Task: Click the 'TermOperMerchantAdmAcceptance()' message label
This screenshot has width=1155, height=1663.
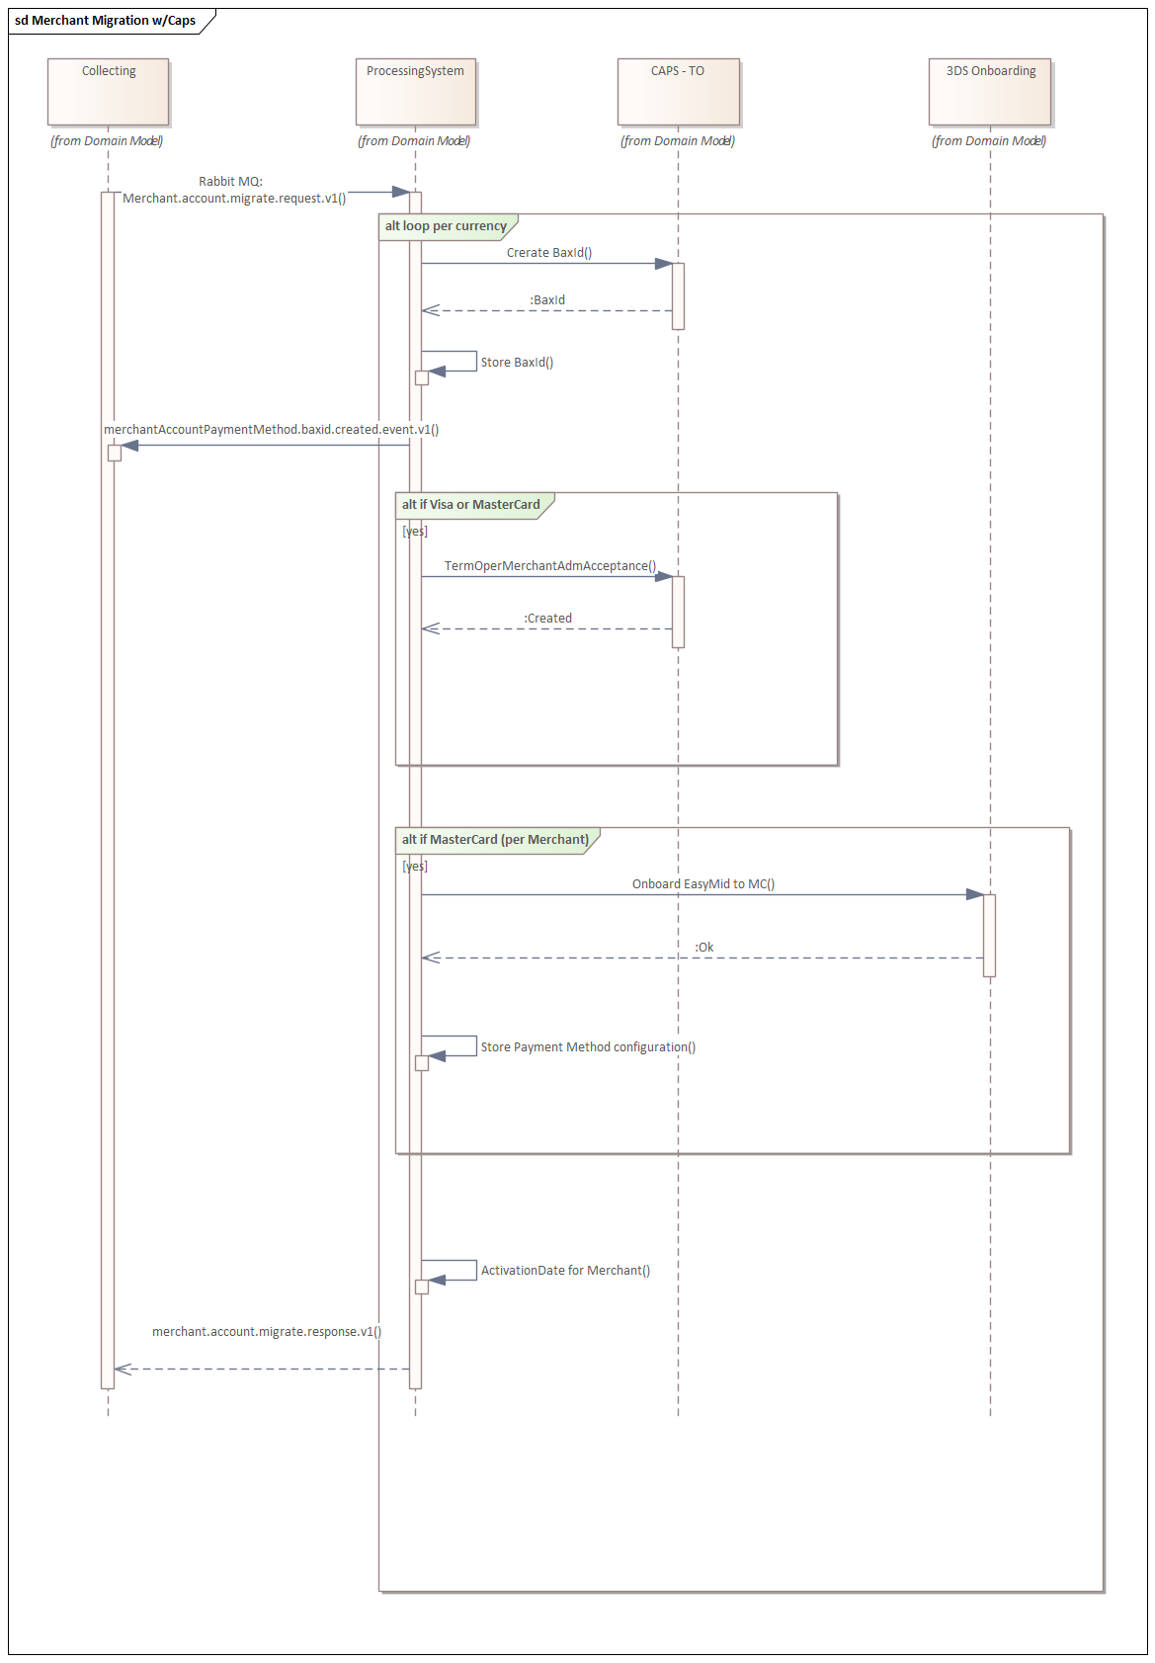Action: tap(550, 566)
